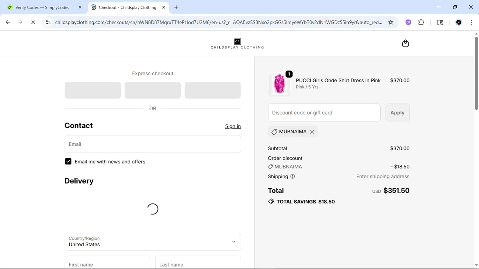Viewport: 479px width, 269px height.
Task: Click the Apply discount button
Action: click(397, 113)
